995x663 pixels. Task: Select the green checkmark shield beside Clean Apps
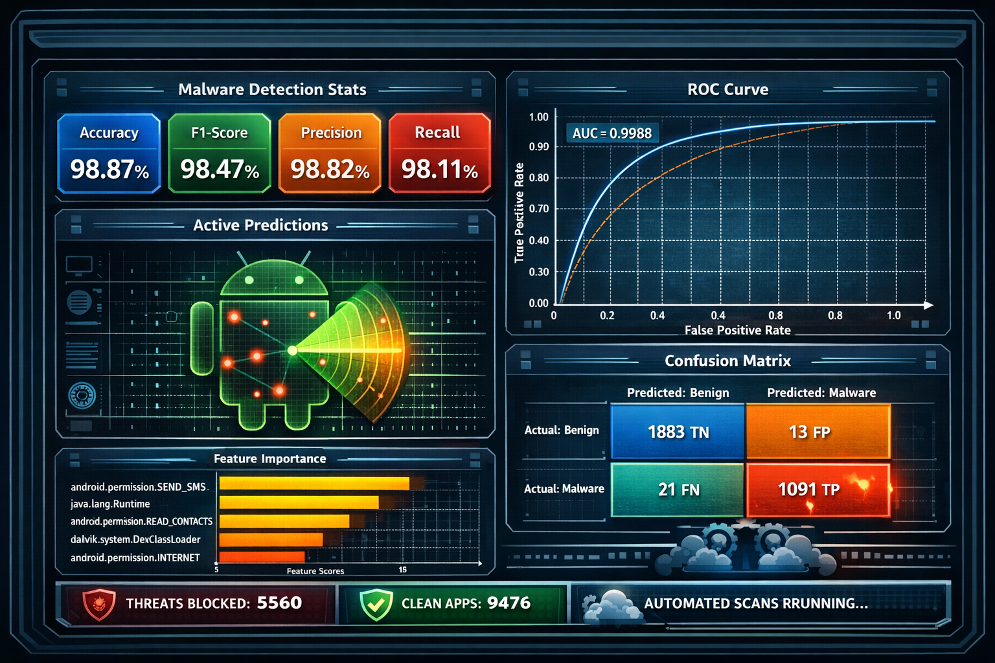(376, 605)
